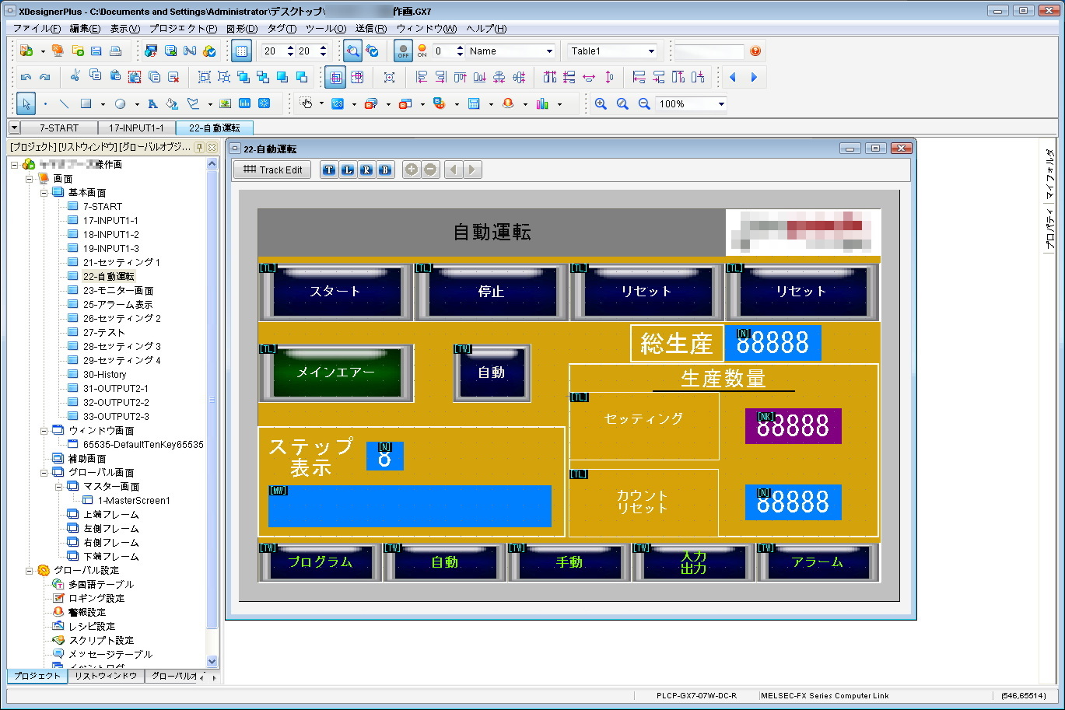Switch state to ON lamp button
The height and width of the screenshot is (710, 1065).
pyautogui.click(x=422, y=51)
